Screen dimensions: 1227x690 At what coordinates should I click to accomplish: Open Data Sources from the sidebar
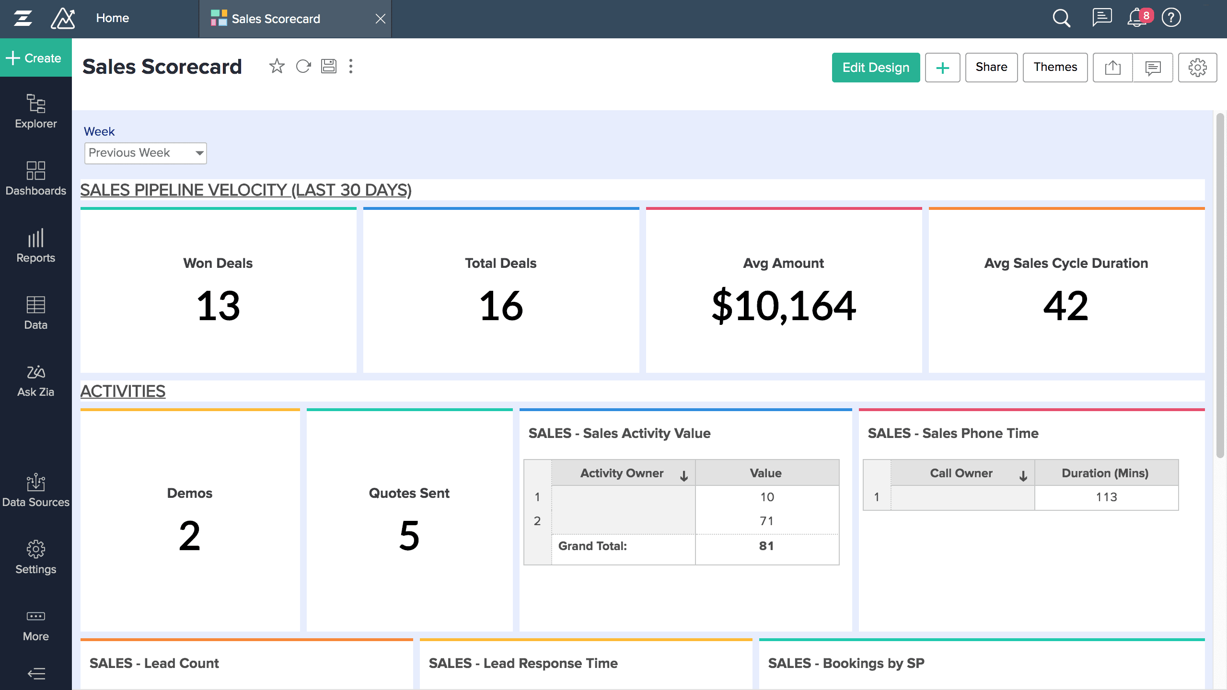point(36,490)
